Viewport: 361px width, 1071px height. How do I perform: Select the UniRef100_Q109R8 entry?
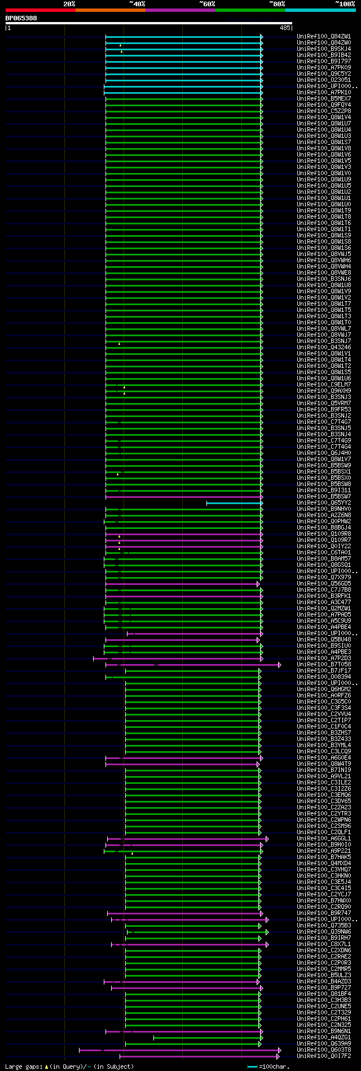click(324, 534)
